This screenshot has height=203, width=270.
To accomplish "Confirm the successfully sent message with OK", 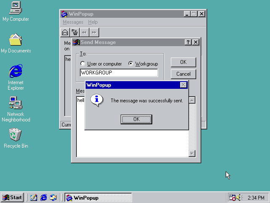I will click(x=136, y=119).
